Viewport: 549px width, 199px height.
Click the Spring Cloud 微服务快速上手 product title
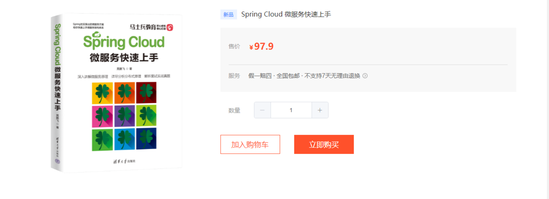coord(286,14)
